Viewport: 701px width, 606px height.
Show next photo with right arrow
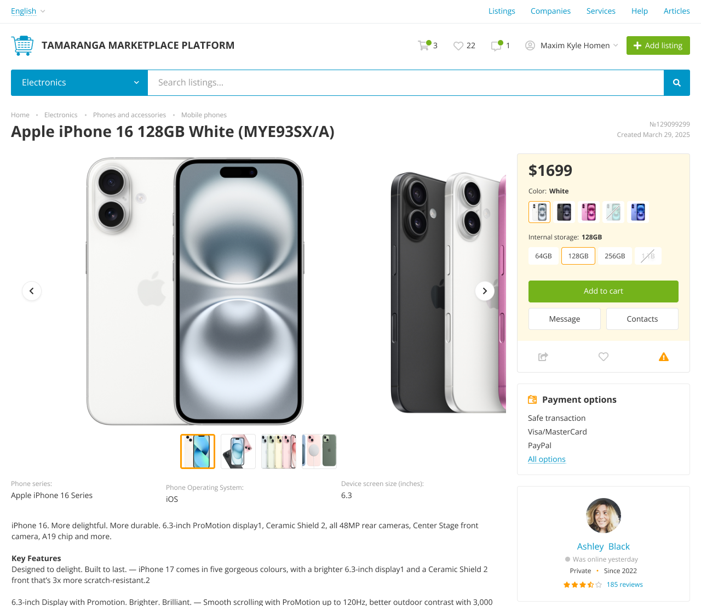coord(485,291)
